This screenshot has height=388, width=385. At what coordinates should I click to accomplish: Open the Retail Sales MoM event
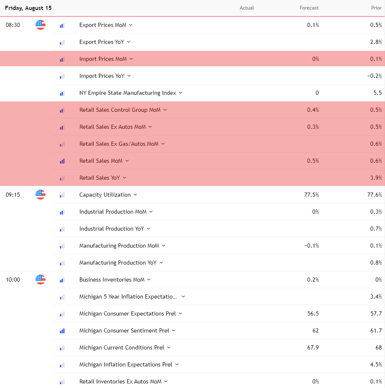101,161
